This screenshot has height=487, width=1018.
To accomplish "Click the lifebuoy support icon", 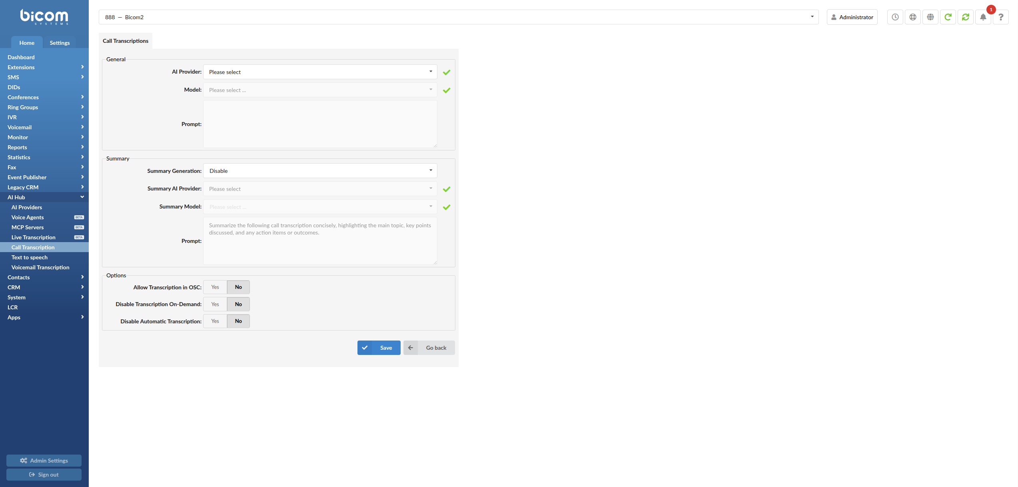I will [x=912, y=17].
